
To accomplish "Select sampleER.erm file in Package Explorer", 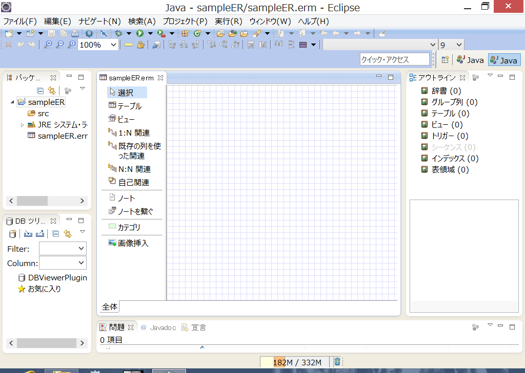I will pyautogui.click(x=57, y=136).
